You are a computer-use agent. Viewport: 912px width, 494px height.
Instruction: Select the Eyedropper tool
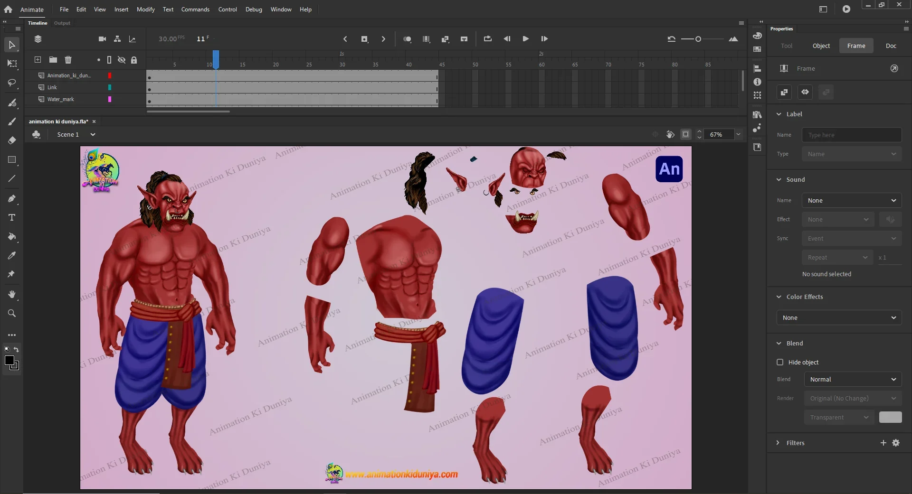[x=12, y=256]
